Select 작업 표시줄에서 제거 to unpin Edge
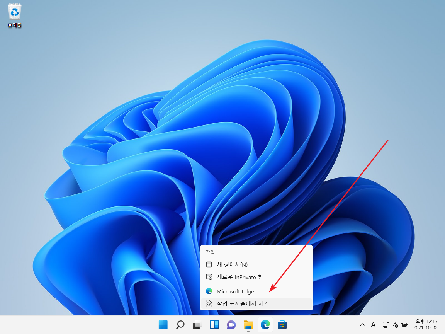 click(x=256, y=303)
